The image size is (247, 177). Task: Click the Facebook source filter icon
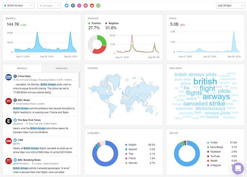point(73,5)
